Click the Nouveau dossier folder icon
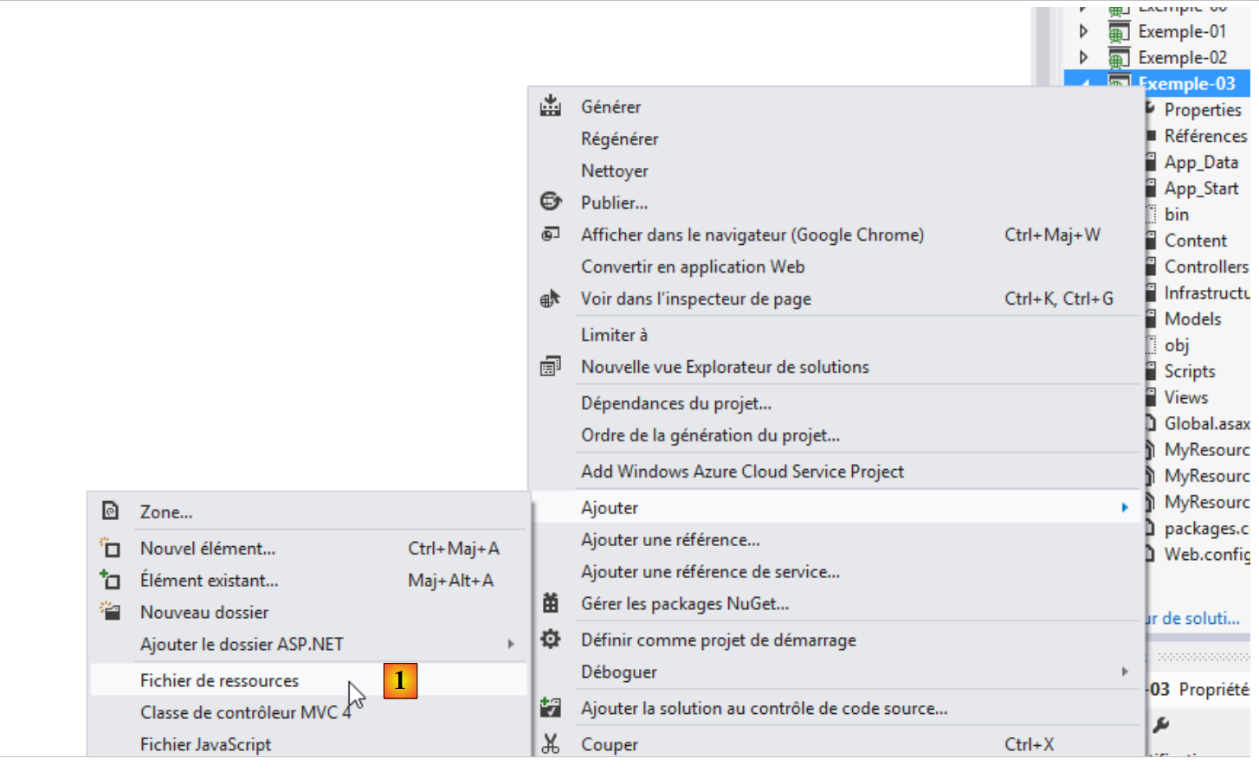Image resolution: width=1259 pixels, height=778 pixels. point(110,611)
